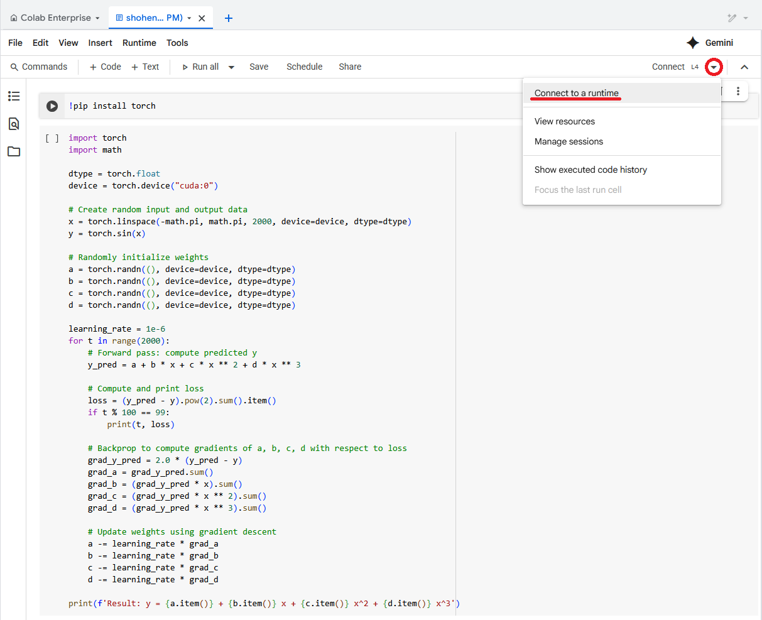Close the shohen notebook tab
Image resolution: width=762 pixels, height=620 pixels.
202,18
